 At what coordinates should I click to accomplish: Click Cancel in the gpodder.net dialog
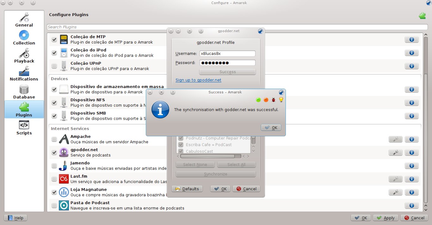point(246,189)
